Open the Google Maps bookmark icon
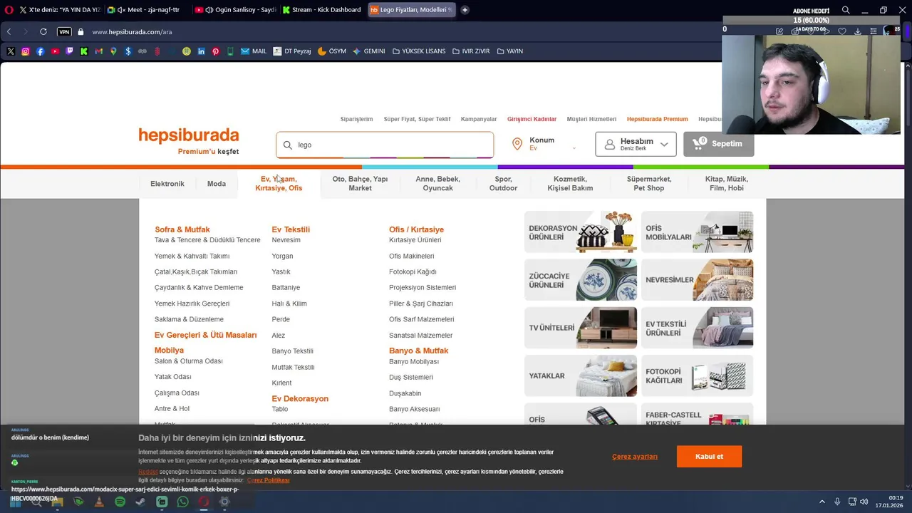This screenshot has height=513, width=912. tap(113, 51)
